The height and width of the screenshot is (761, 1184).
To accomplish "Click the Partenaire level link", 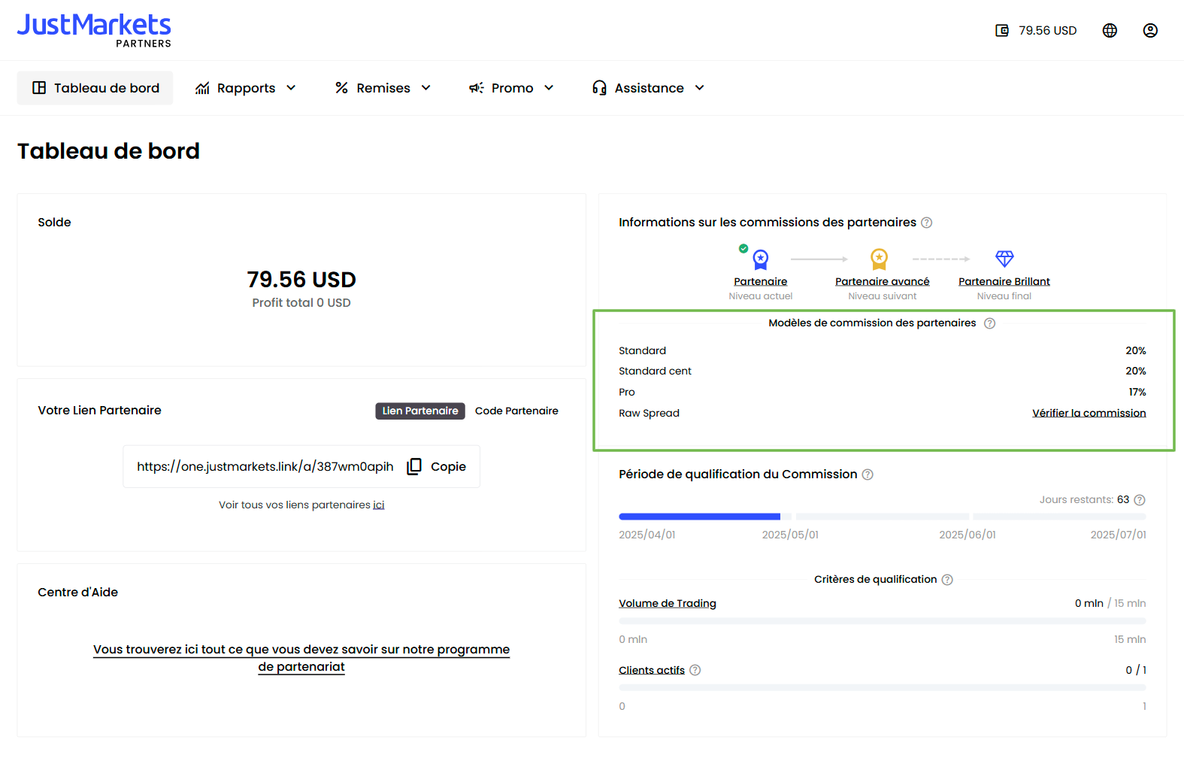I will click(761, 281).
